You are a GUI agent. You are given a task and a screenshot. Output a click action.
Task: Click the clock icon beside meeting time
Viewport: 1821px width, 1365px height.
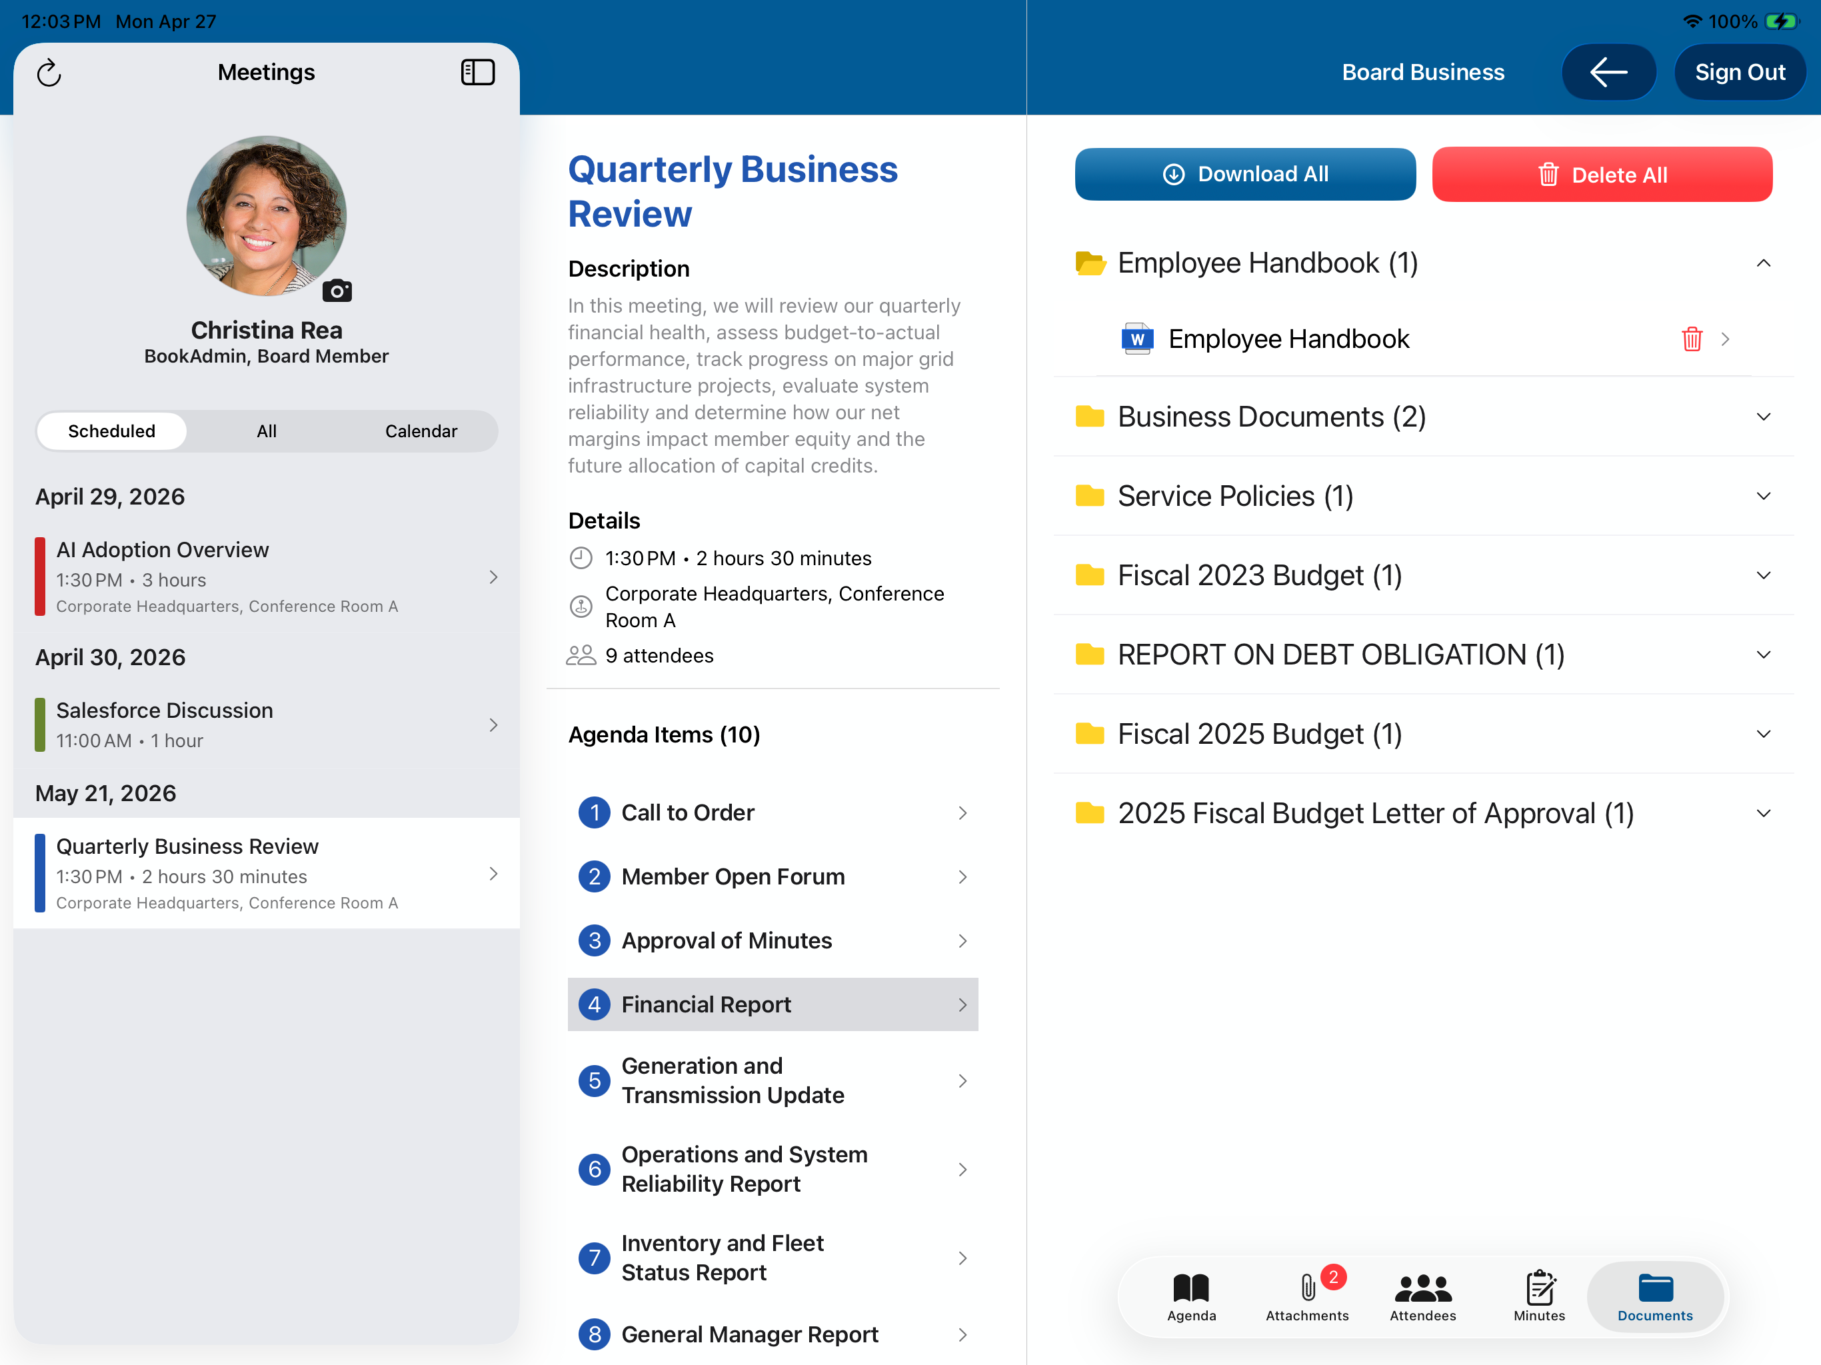pyautogui.click(x=581, y=558)
